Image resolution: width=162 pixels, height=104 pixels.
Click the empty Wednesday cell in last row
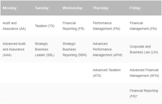(75, 93)
